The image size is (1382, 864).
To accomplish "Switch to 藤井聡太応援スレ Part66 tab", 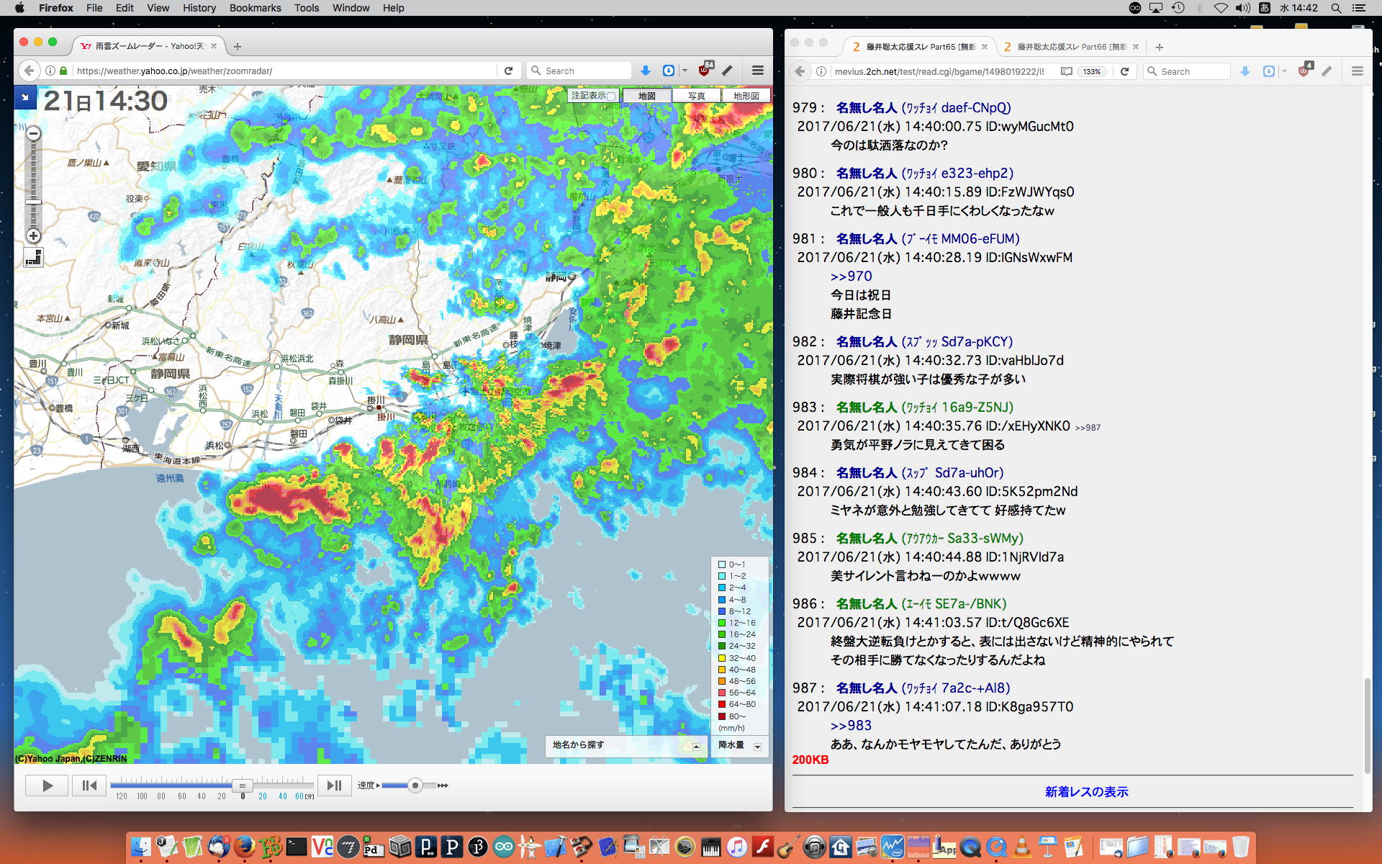I will tap(1071, 47).
